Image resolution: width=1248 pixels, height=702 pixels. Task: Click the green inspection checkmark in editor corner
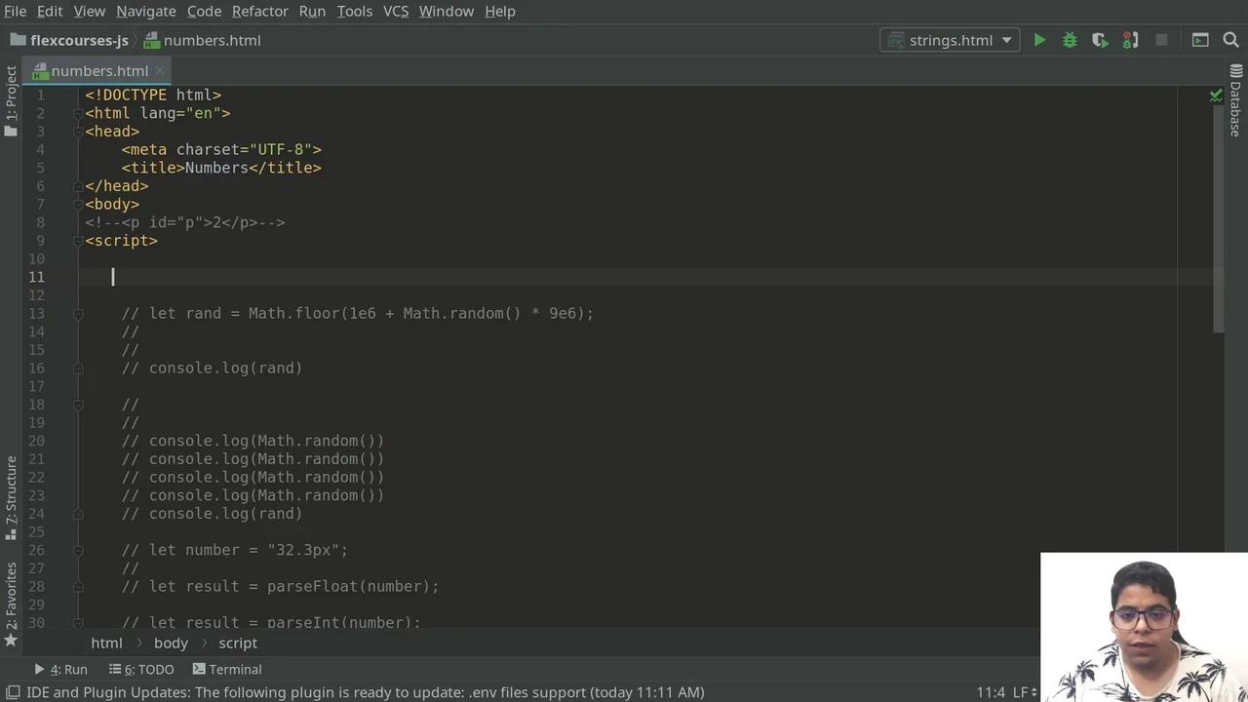coord(1216,96)
